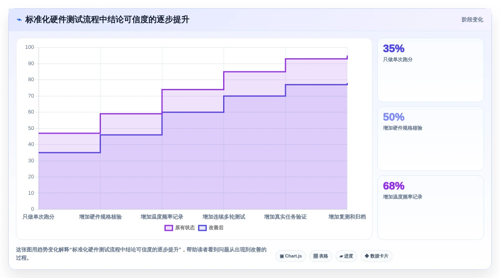Image resolution: width=500 pixels, height=278 pixels.
Task: Toggle the 原有状态 legend swatch
Action: 169,228
